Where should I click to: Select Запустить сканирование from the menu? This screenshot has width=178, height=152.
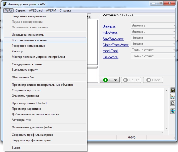(45, 16)
